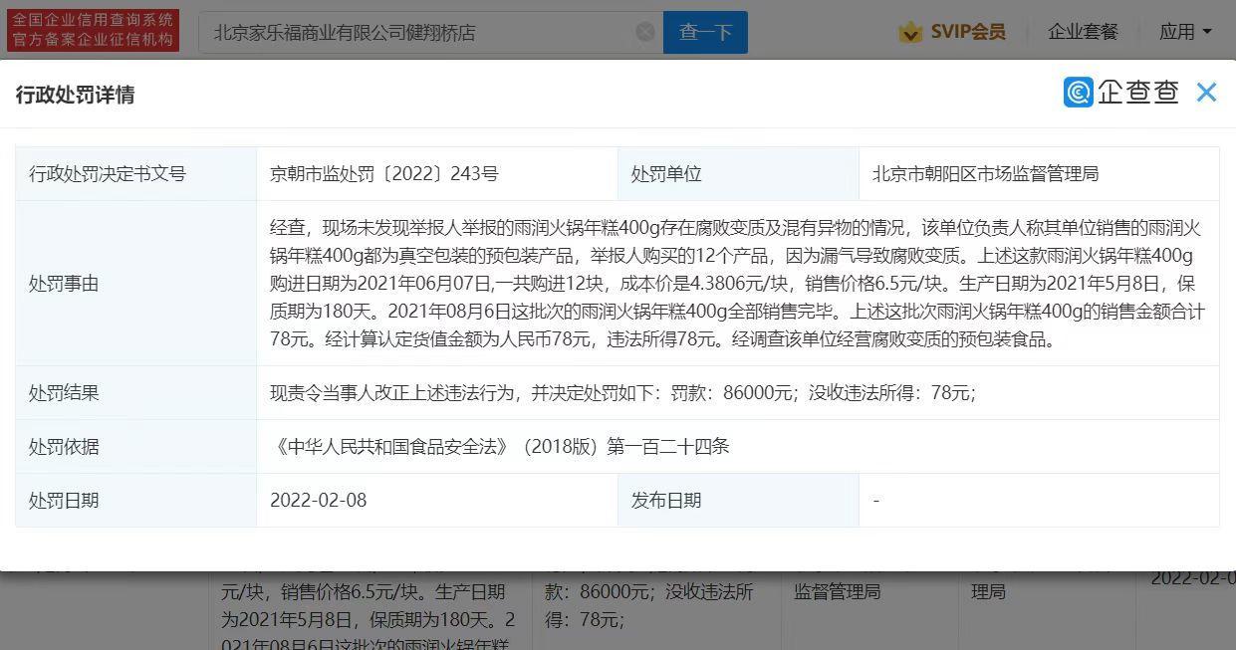Click background table cell 监督管理局
The width and height of the screenshot is (1236, 650).
tap(837, 591)
